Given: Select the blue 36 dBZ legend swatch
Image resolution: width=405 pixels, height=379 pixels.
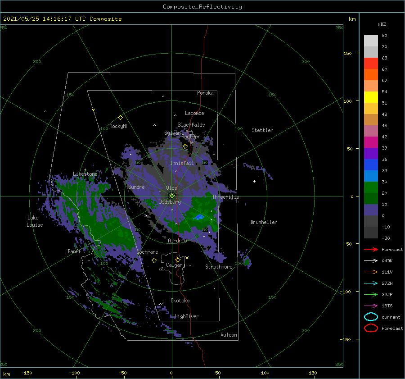Looking at the screenshot, I should pos(371,164).
